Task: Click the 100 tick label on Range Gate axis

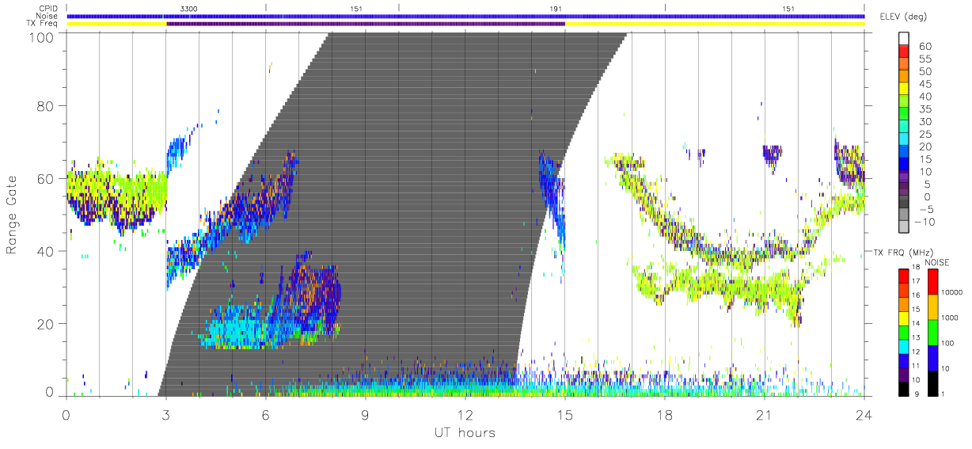Action: click(43, 36)
